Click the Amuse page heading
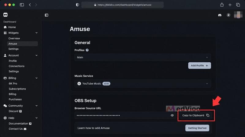The width and height of the screenshot is (245, 137). (x=80, y=29)
